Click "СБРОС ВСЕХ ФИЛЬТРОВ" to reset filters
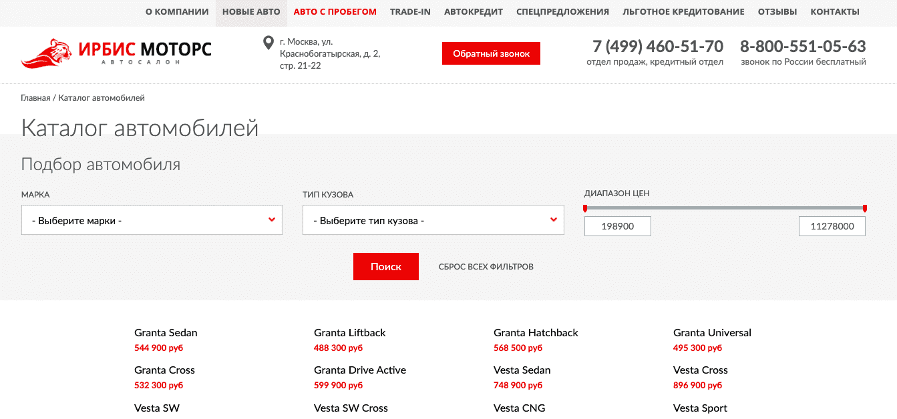 pyautogui.click(x=486, y=266)
